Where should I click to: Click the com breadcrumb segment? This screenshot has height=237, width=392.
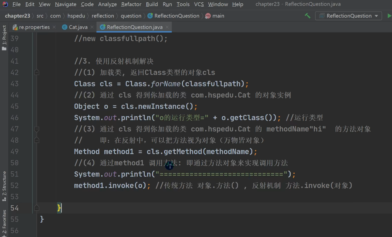pyautogui.click(x=55, y=16)
